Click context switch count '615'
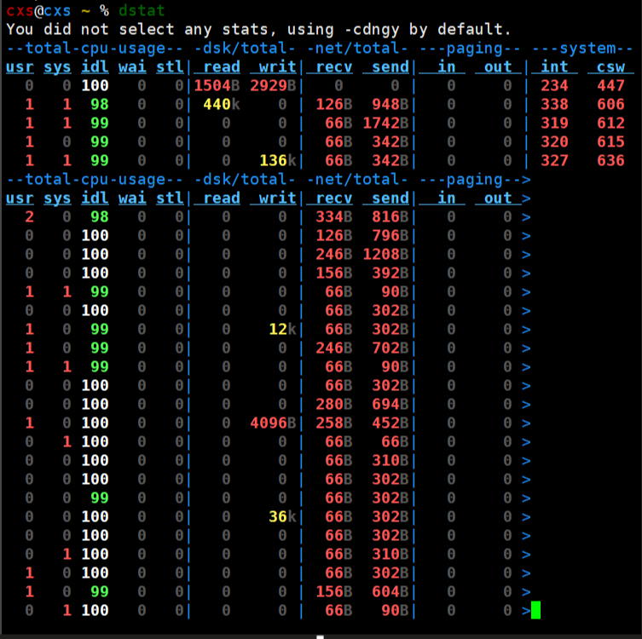This screenshot has height=639, width=642. click(610, 142)
